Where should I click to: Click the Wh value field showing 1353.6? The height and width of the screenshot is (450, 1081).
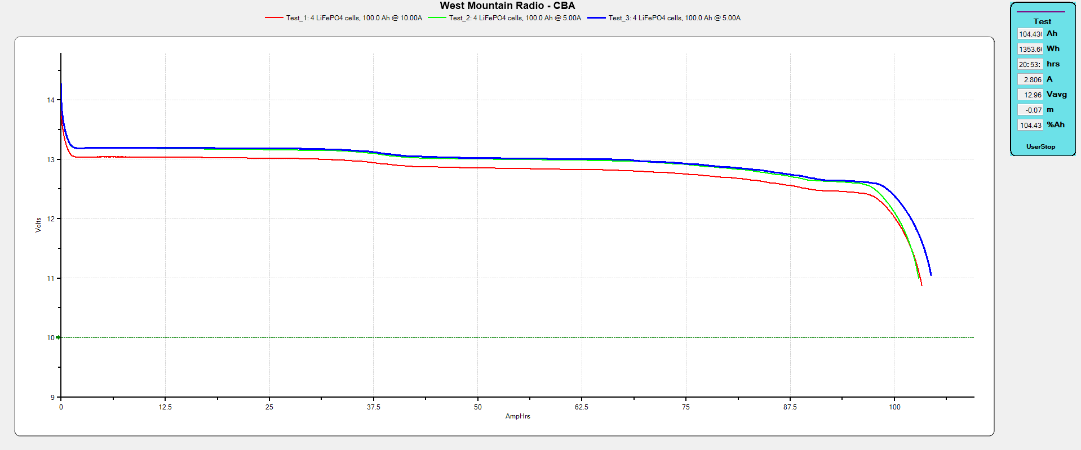coord(1030,50)
